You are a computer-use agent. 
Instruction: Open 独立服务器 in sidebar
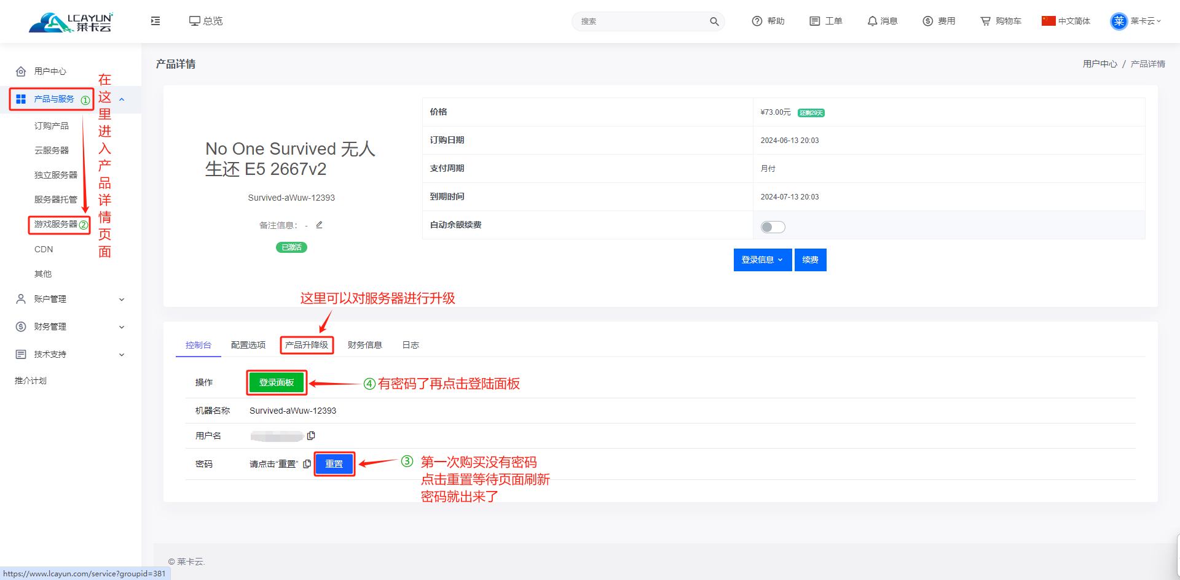tap(56, 175)
